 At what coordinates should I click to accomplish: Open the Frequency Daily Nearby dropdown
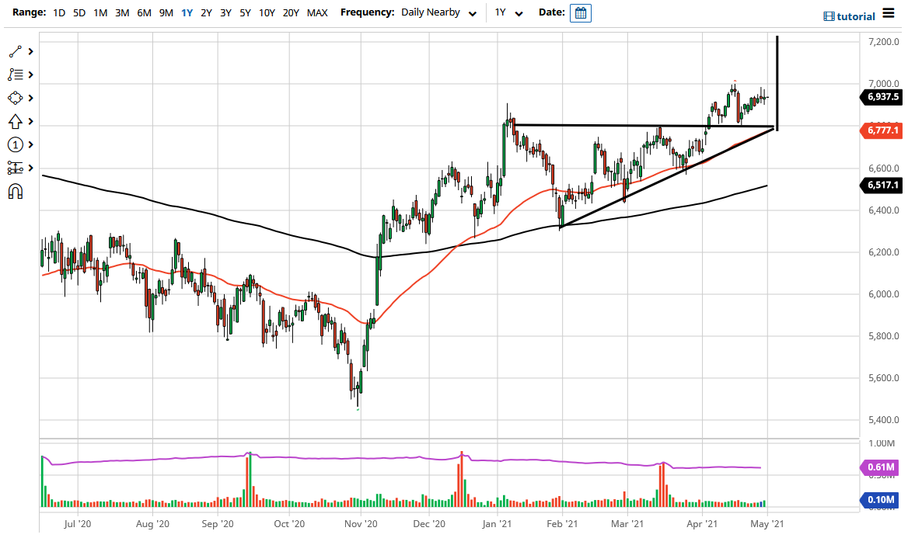coord(439,12)
